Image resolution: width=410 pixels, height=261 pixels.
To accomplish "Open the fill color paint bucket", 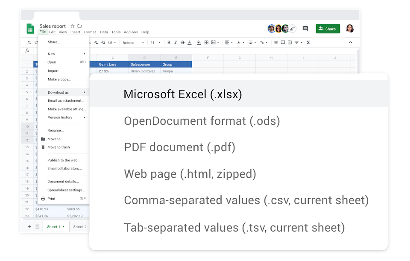I will 199,43.
